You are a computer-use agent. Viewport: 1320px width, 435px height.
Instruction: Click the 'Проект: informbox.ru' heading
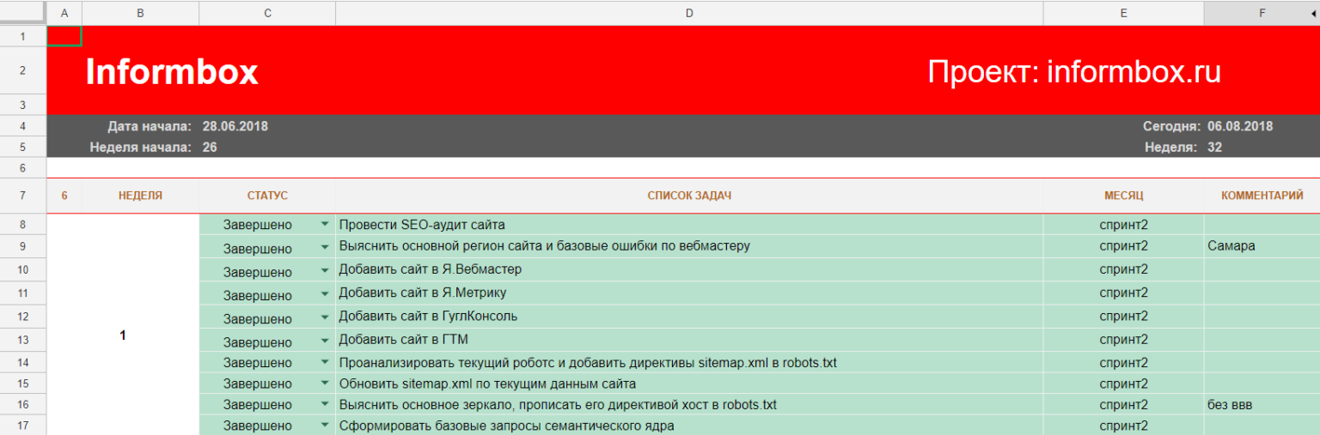(1073, 72)
